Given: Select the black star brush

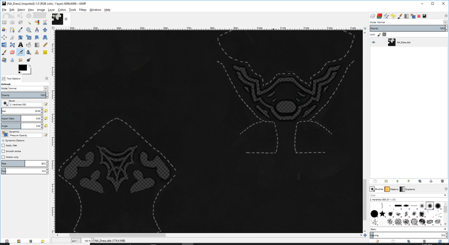Looking at the screenshot, I should 383,214.
